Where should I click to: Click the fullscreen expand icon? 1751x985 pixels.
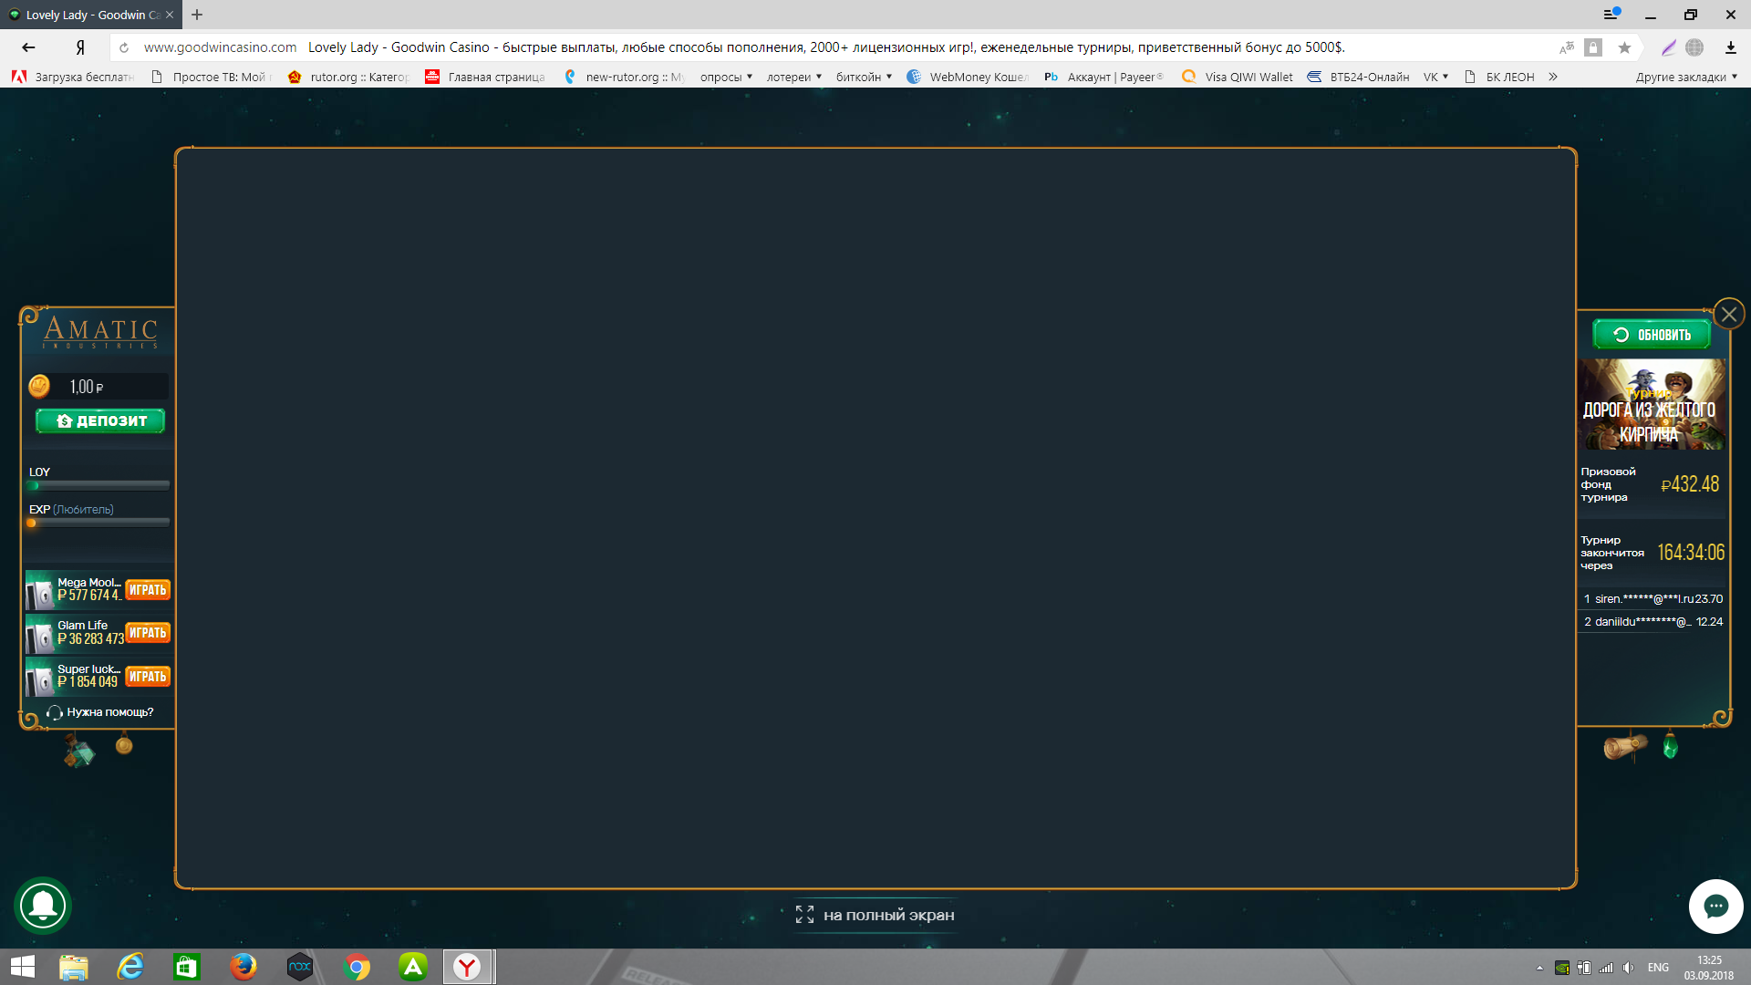click(804, 915)
